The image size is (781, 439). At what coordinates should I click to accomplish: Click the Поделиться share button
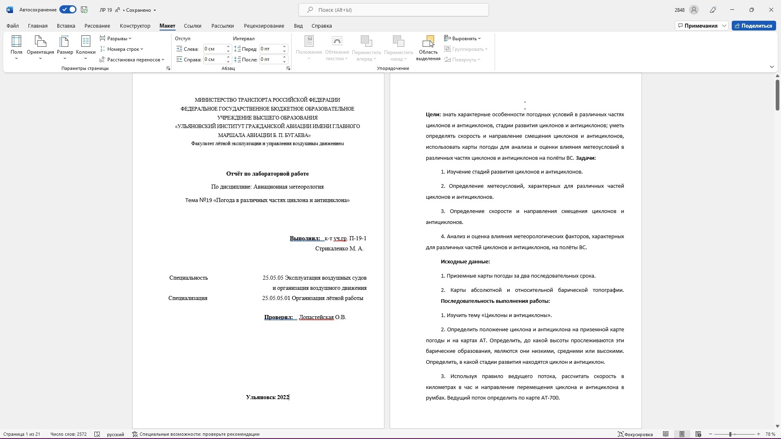pyautogui.click(x=754, y=26)
